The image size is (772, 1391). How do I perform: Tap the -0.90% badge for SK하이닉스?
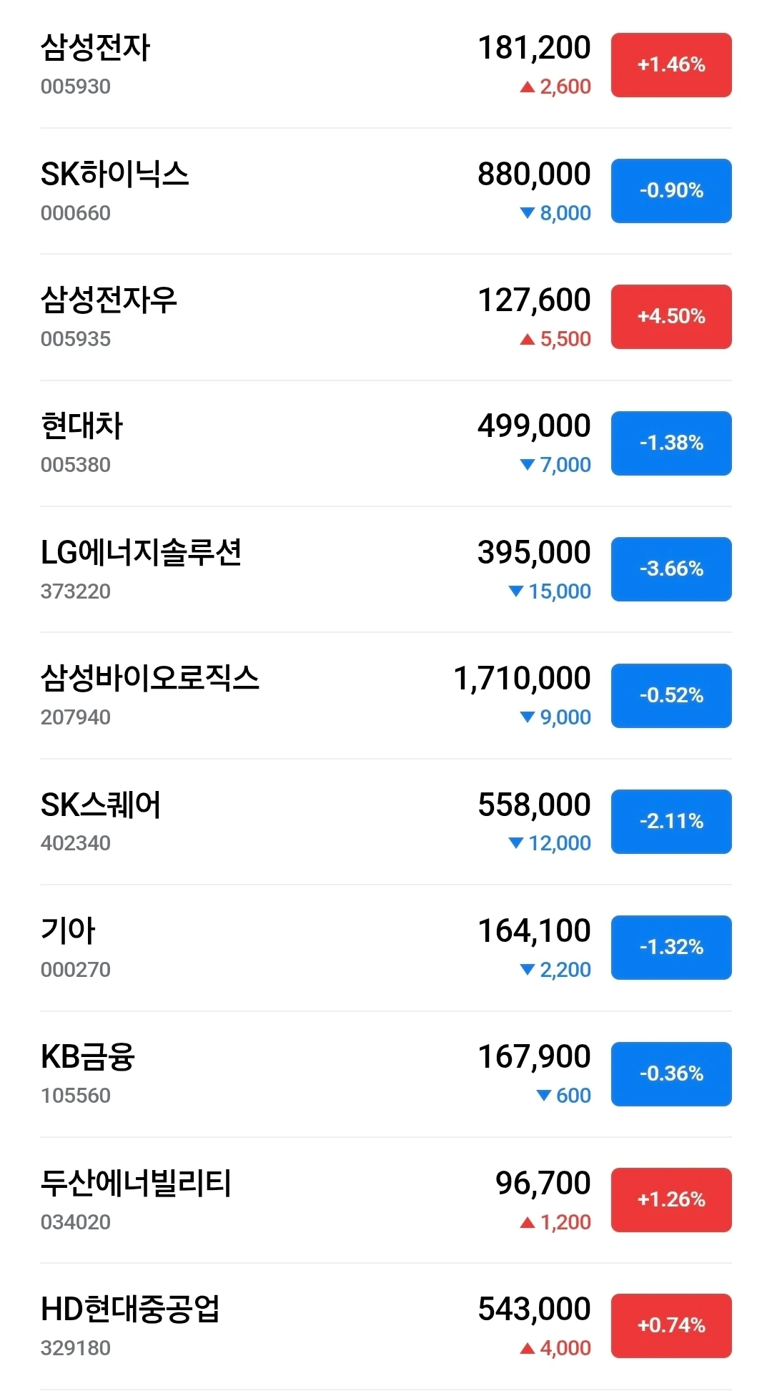pyautogui.click(x=670, y=191)
